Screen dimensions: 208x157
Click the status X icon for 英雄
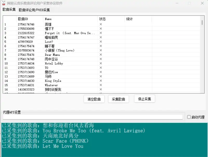click(x=101, y=24)
